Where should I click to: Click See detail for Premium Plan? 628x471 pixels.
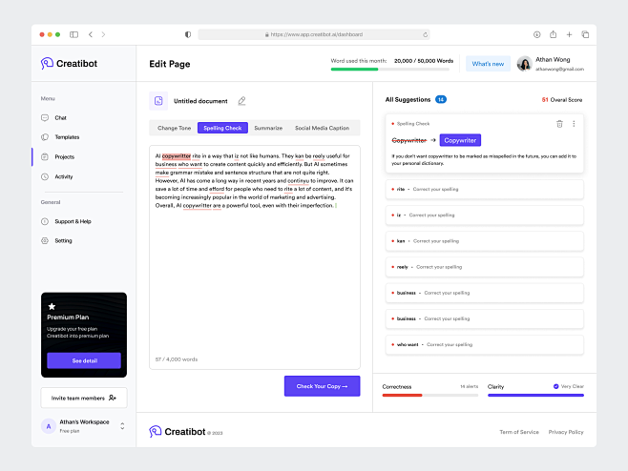coord(84,360)
